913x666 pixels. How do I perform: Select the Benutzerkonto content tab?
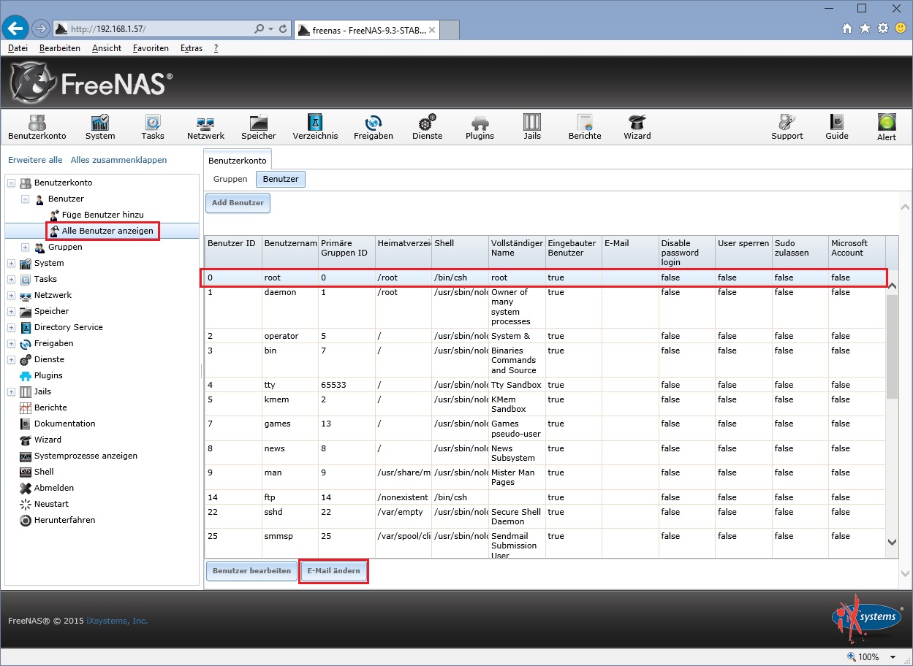(x=238, y=159)
